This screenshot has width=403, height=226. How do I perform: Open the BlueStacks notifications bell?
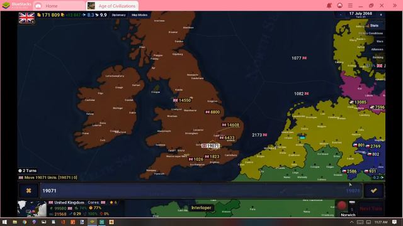click(329, 6)
